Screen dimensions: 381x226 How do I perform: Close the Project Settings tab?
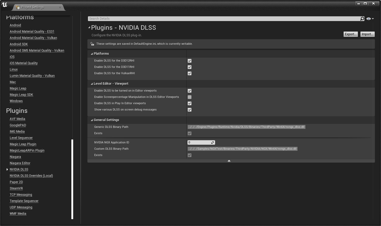pyautogui.click(x=60, y=7)
